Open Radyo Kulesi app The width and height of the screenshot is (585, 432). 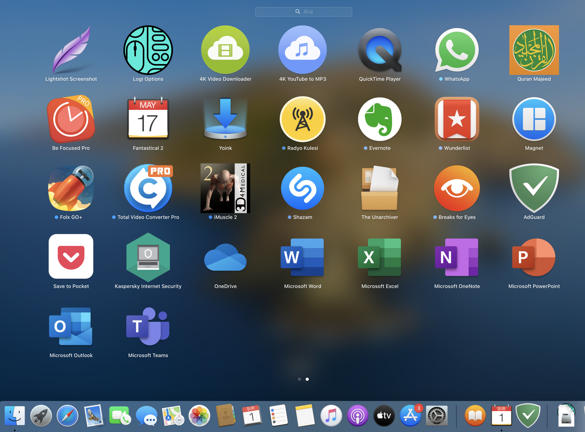pyautogui.click(x=302, y=119)
